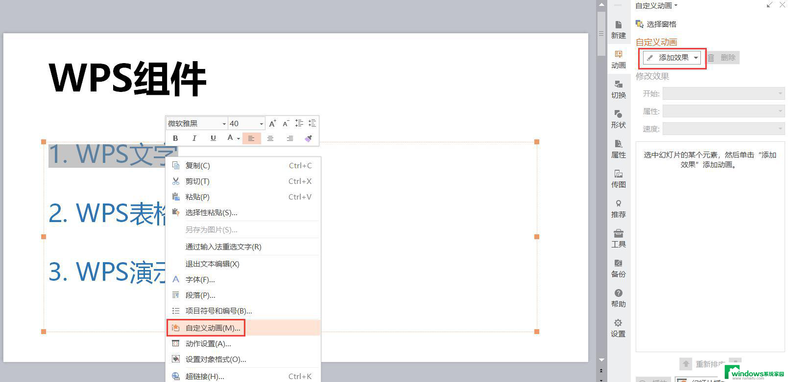Image resolution: width=790 pixels, height=382 pixels.
Task: Collapse the task pane with arrow icon
Action: (x=769, y=5)
